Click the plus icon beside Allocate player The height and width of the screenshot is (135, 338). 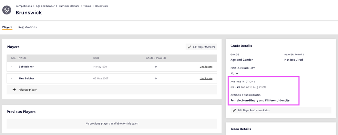tap(14, 90)
